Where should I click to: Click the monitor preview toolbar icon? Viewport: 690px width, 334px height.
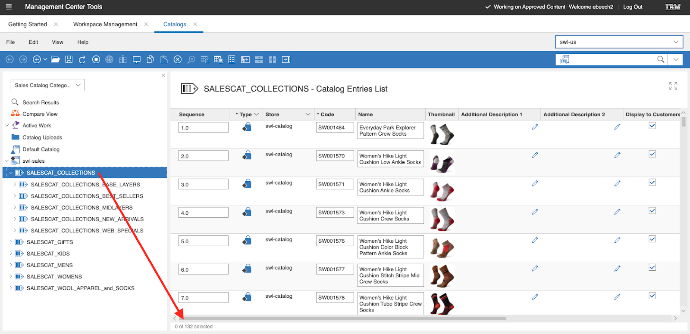point(137,59)
